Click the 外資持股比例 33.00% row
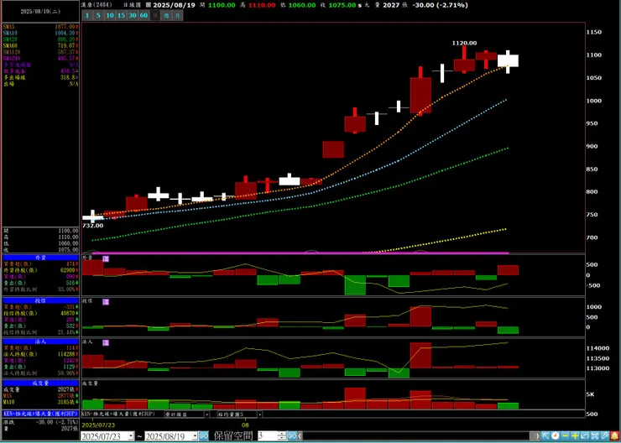The width and height of the screenshot is (621, 443). 40,289
